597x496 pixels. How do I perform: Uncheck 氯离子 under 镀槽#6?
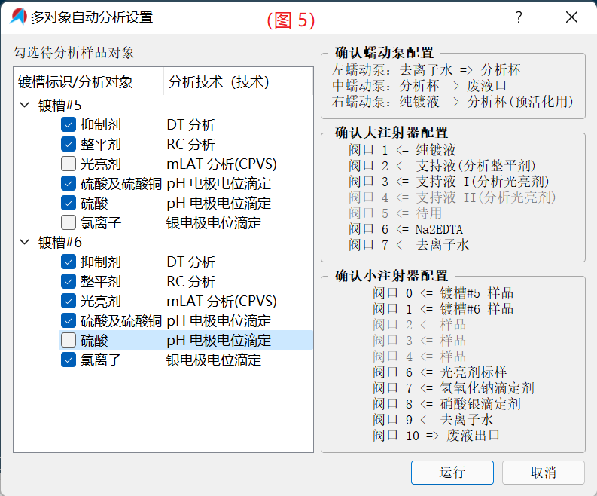coord(69,360)
